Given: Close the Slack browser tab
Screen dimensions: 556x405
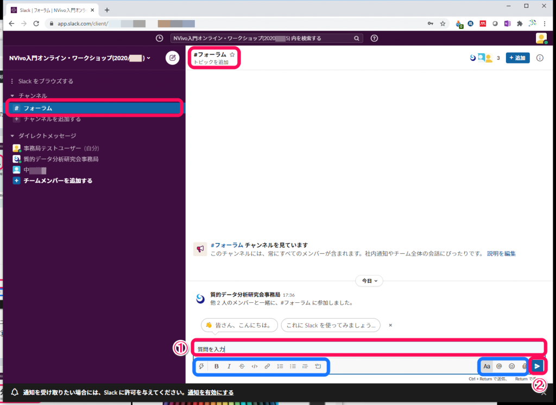Looking at the screenshot, I should (x=92, y=10).
